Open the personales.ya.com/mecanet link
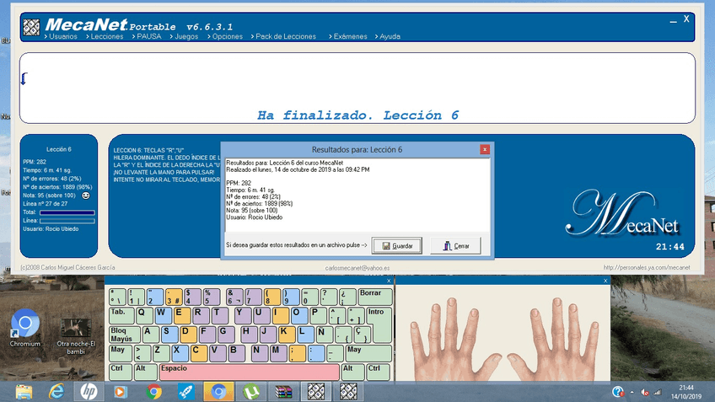Image resolution: width=715 pixels, height=402 pixels. click(647, 267)
